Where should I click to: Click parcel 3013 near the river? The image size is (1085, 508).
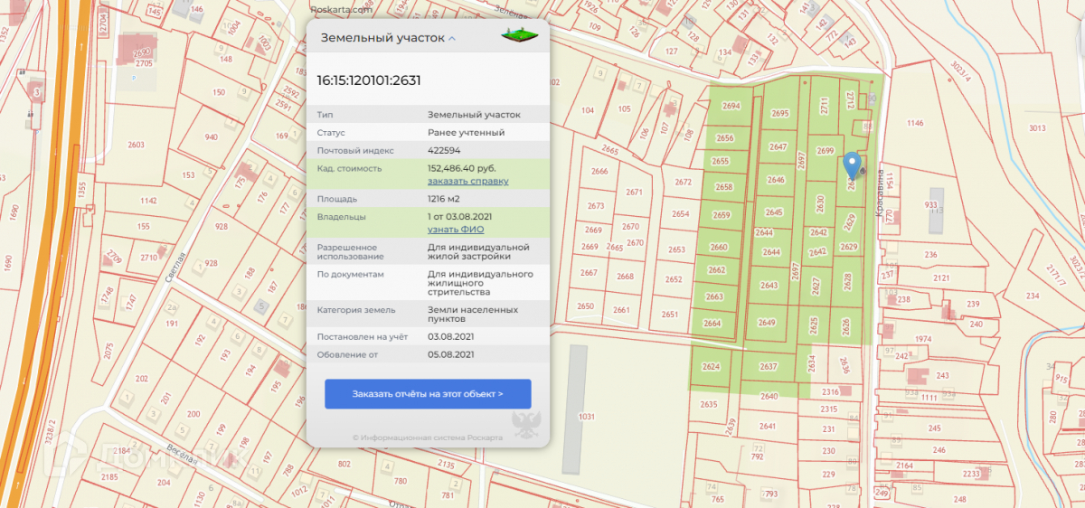click(x=1036, y=128)
